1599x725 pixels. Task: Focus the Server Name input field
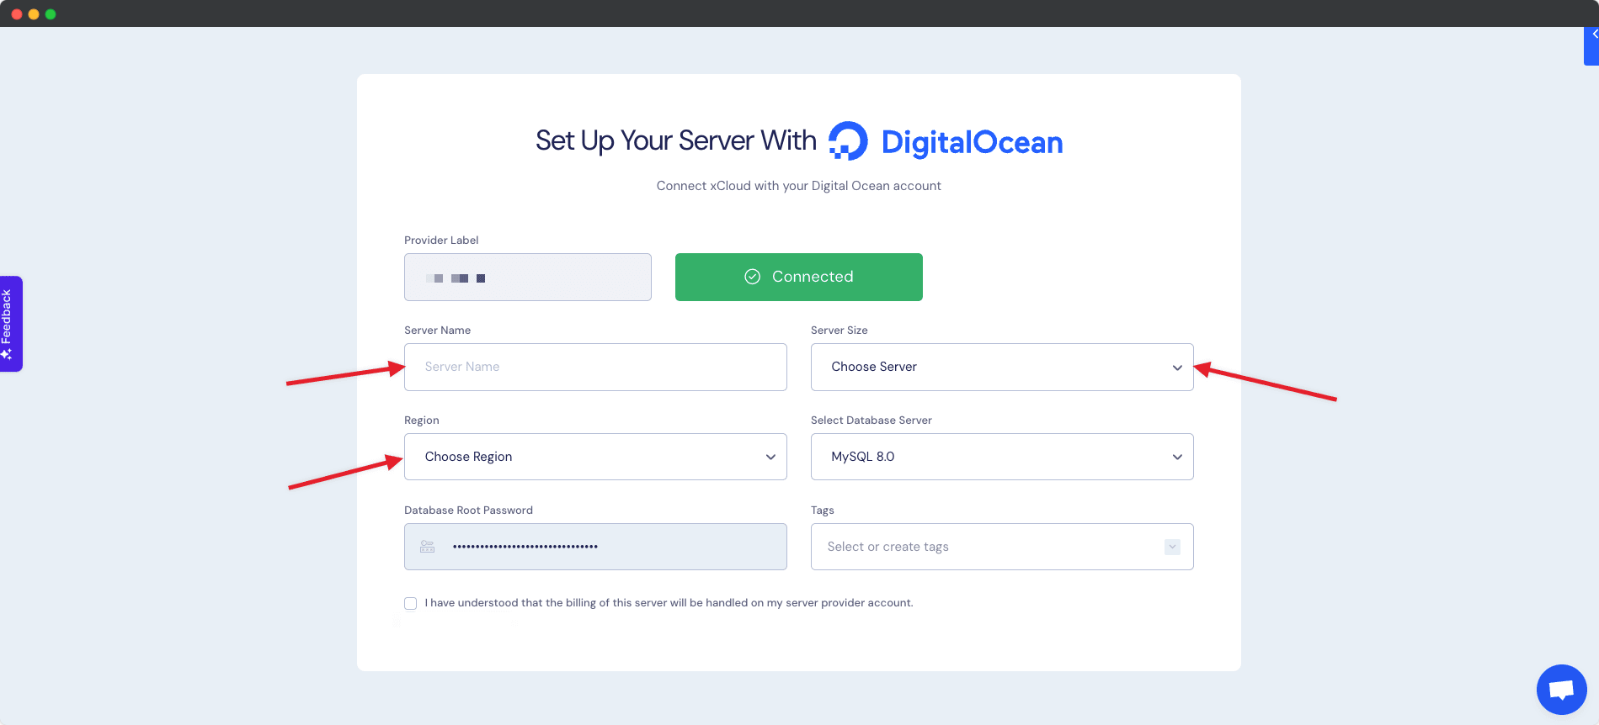(595, 367)
